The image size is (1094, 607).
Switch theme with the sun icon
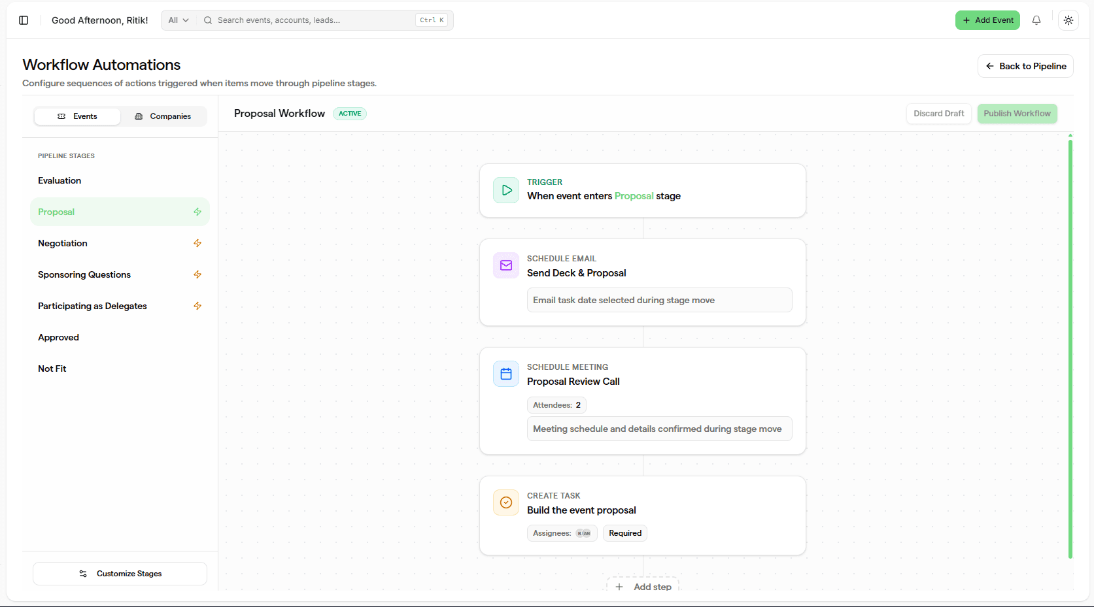pyautogui.click(x=1068, y=20)
